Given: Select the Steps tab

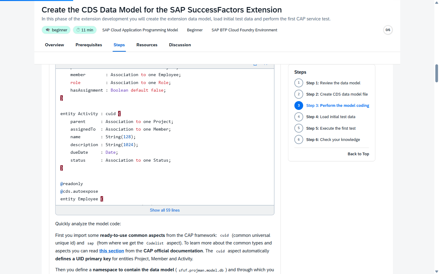Looking at the screenshot, I should tap(119, 45).
